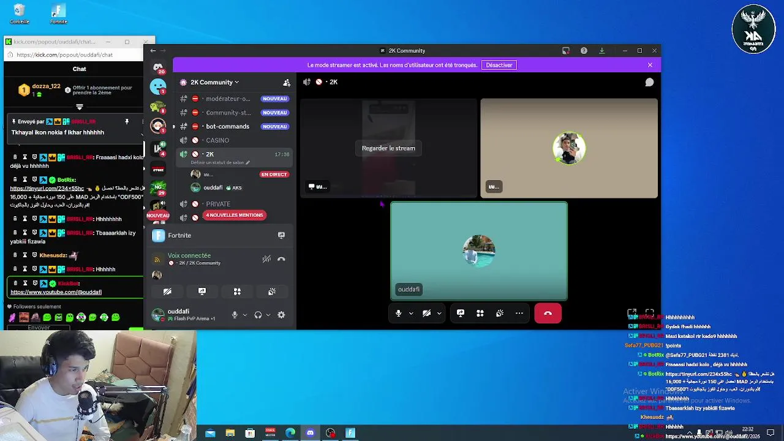Open the smiley face server icon
The width and height of the screenshot is (784, 441).
click(158, 87)
